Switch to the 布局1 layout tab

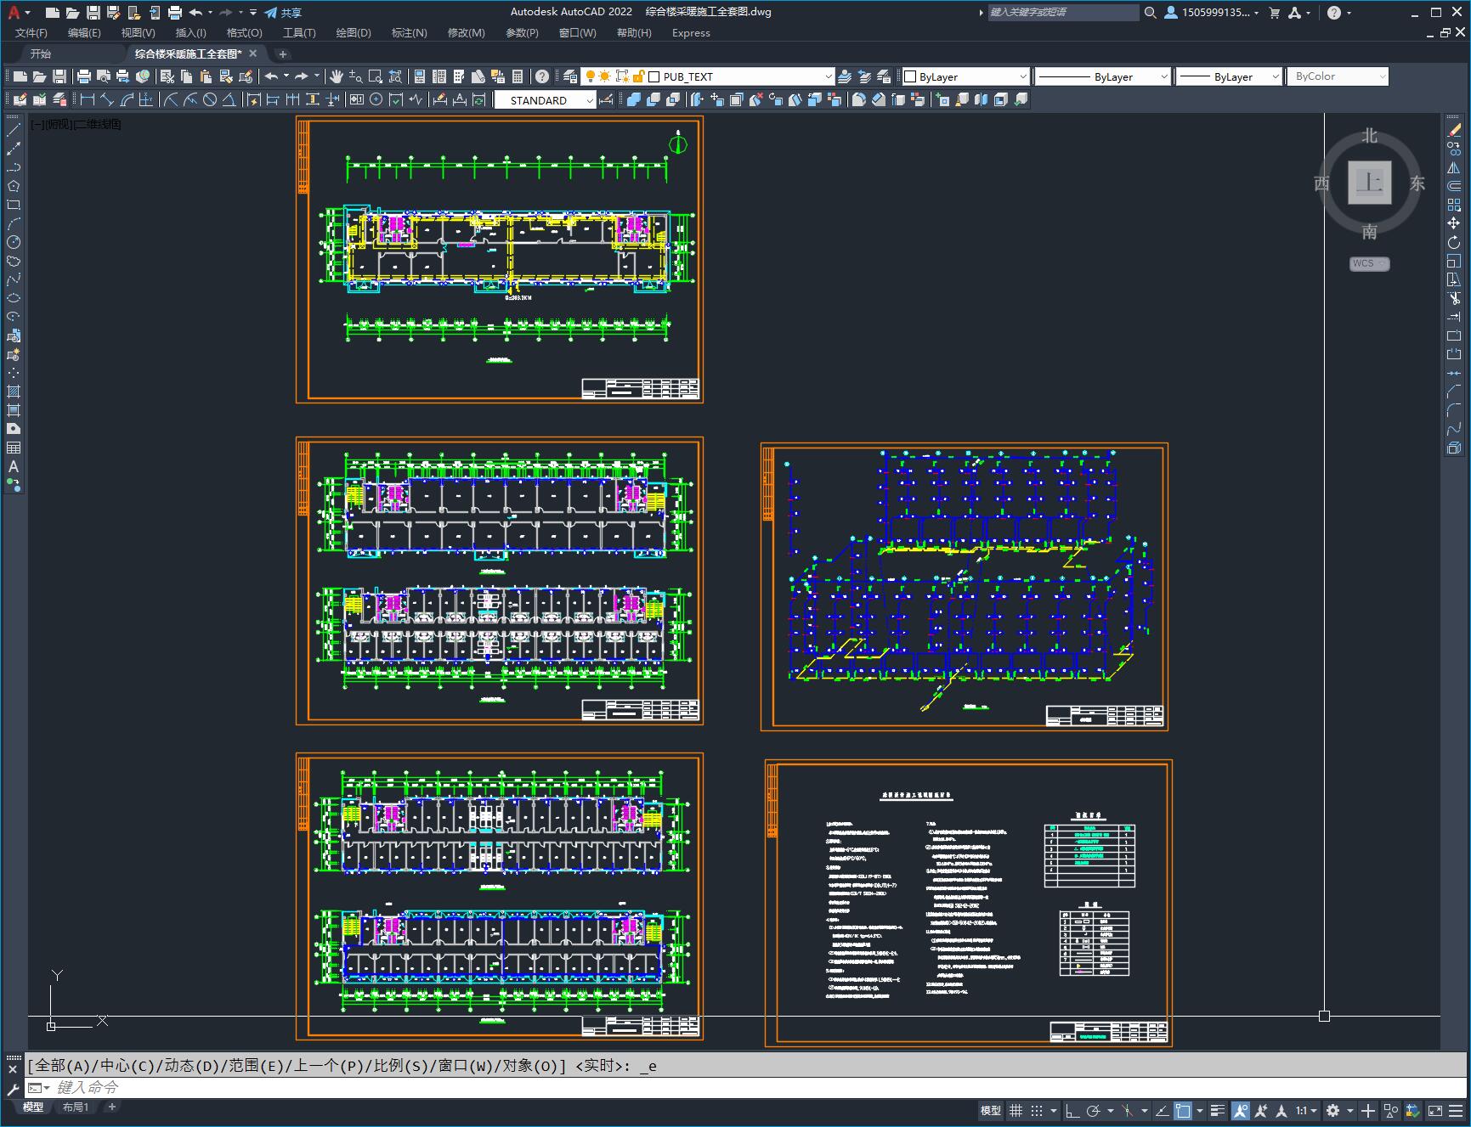pyautogui.click(x=76, y=1107)
